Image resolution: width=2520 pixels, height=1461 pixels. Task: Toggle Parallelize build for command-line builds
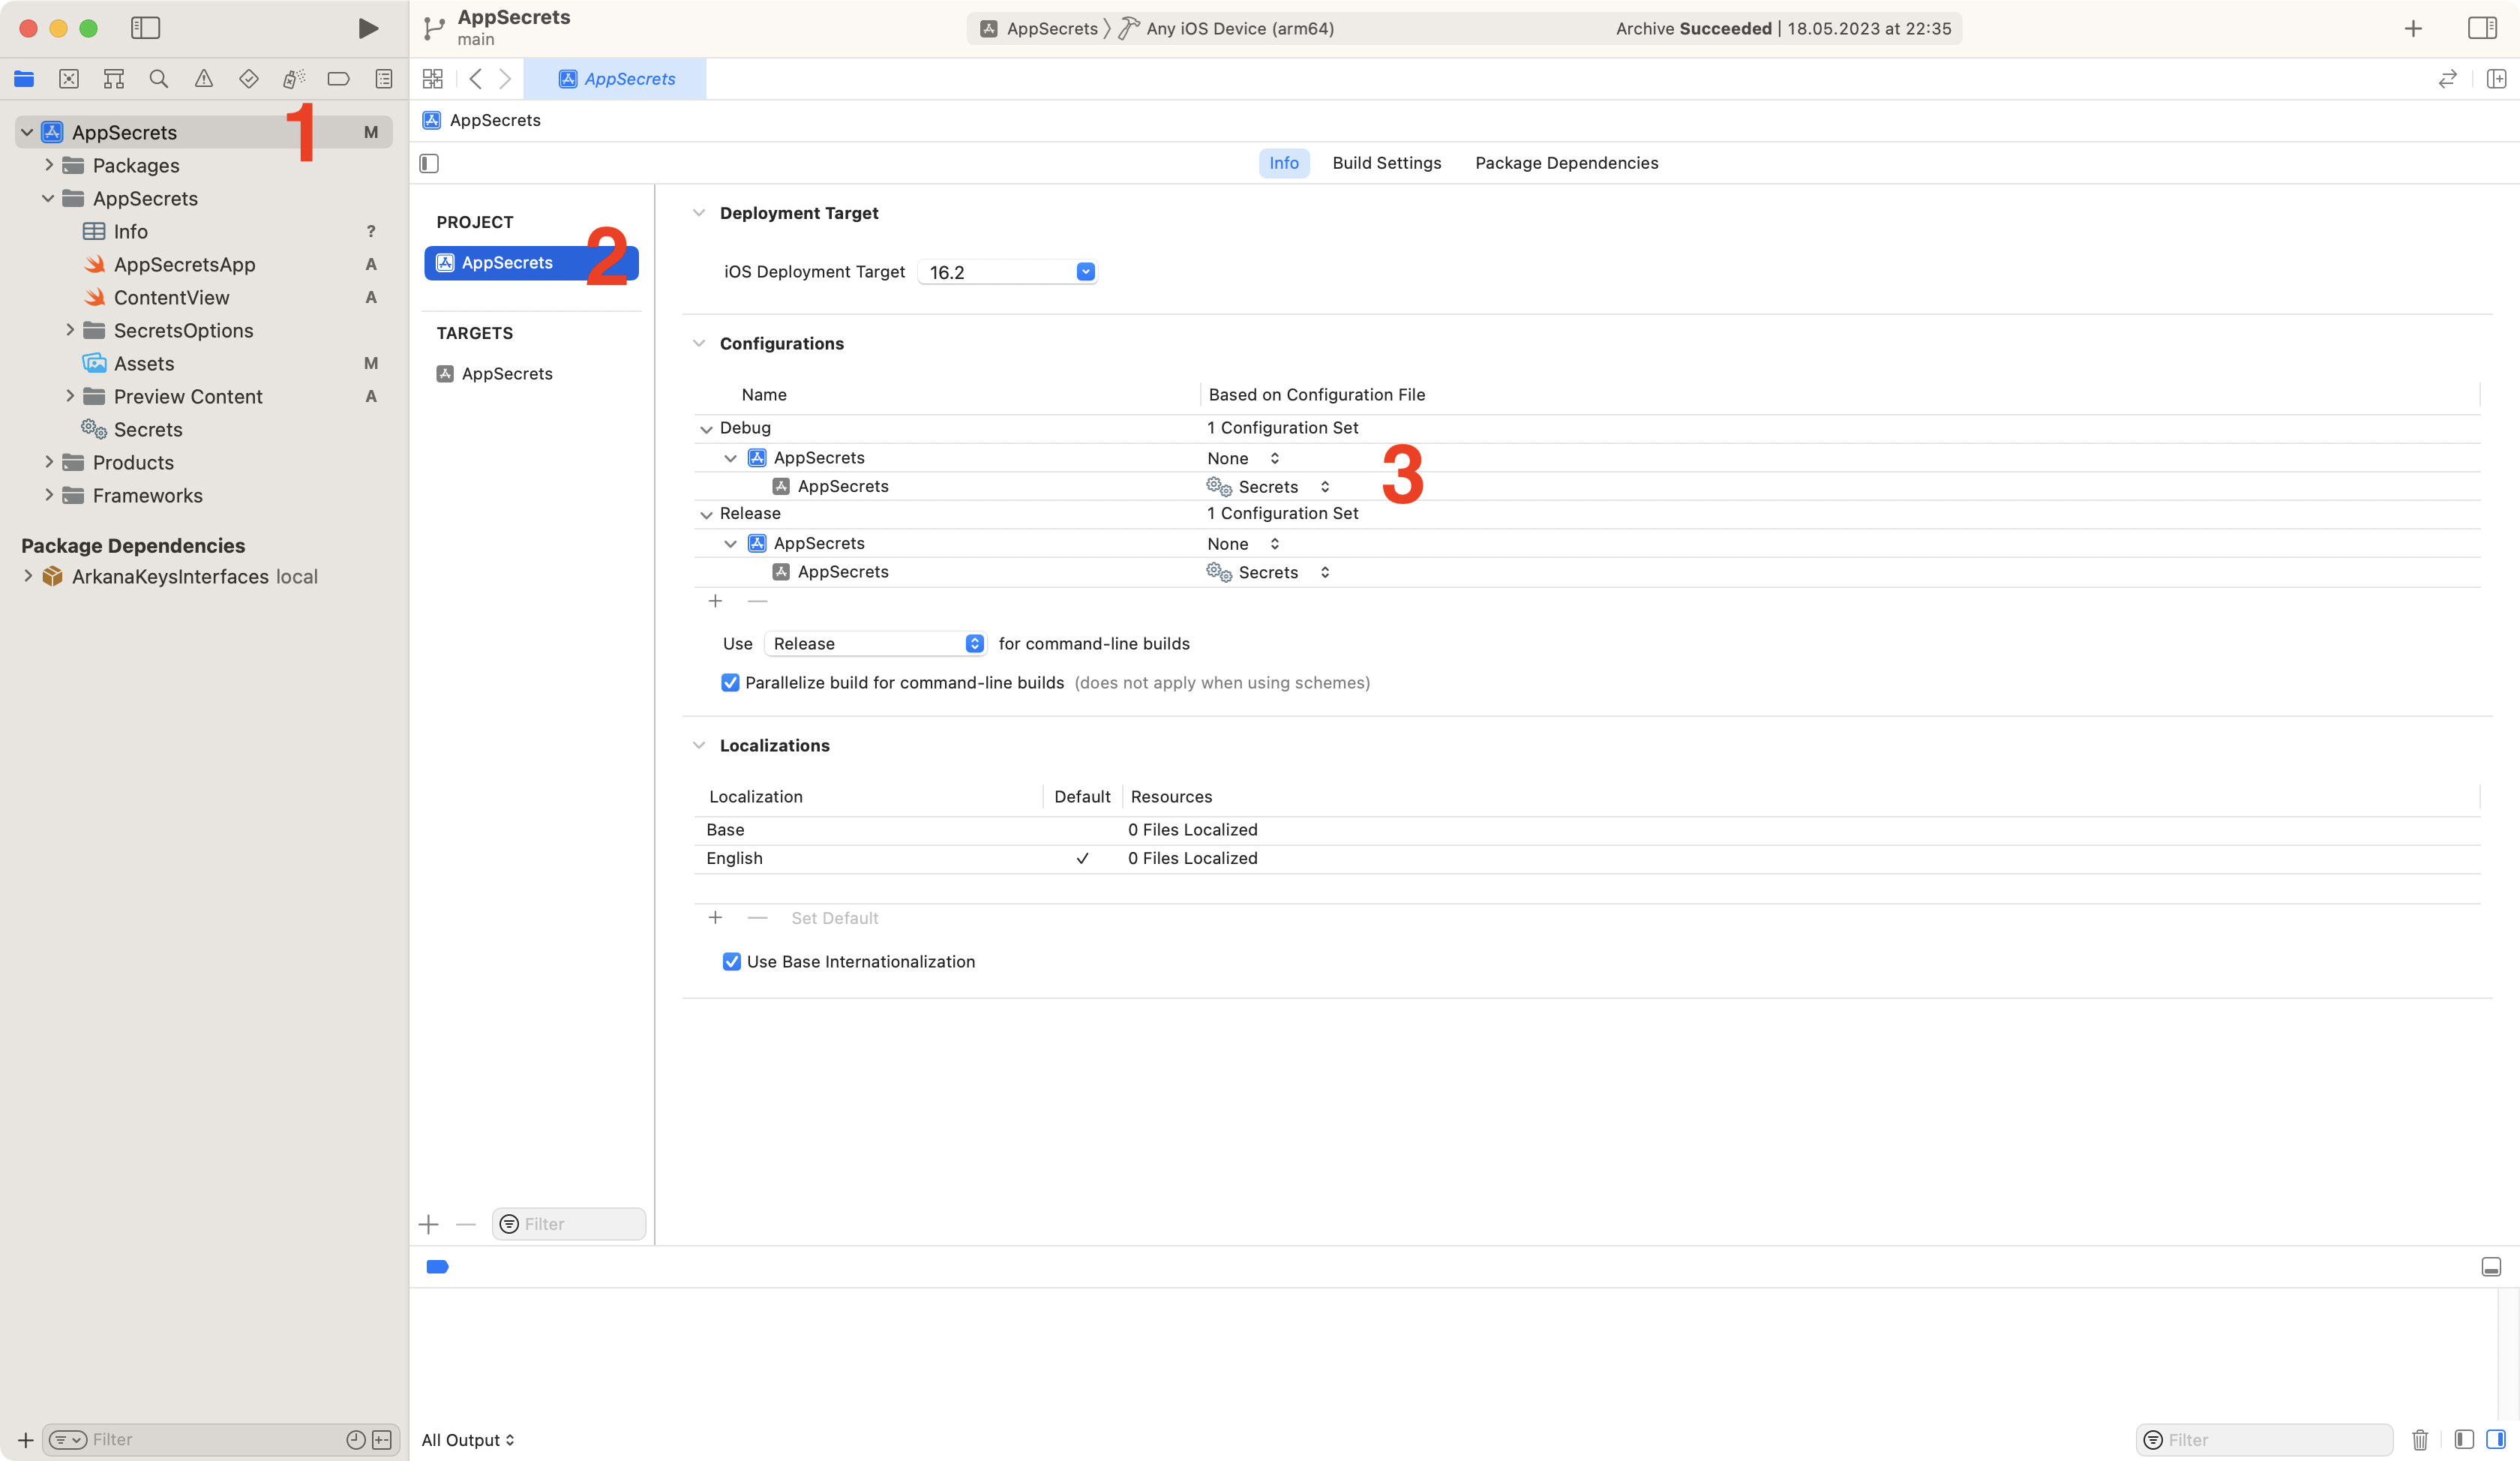pos(730,683)
